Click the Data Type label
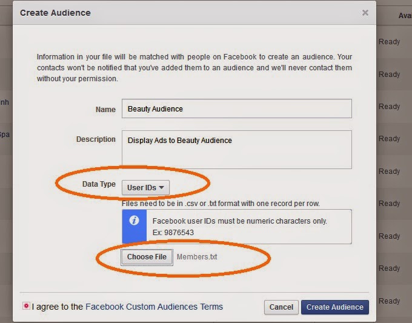412x323 pixels. (99, 184)
